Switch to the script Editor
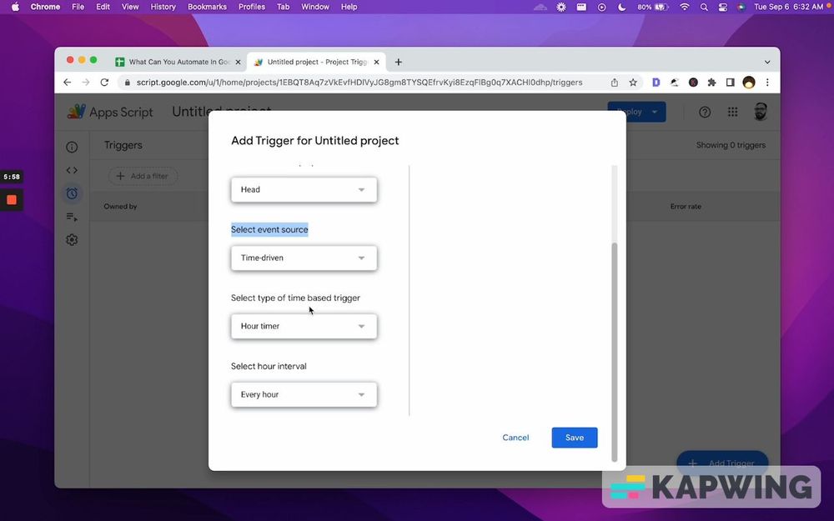 click(x=72, y=169)
